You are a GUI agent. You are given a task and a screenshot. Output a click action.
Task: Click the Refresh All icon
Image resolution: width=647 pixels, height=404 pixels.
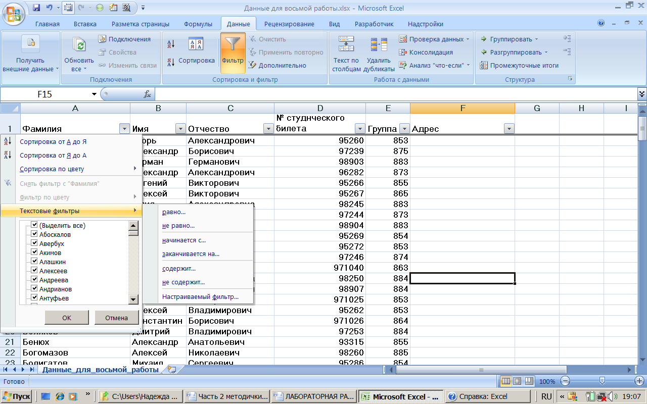pos(79,45)
